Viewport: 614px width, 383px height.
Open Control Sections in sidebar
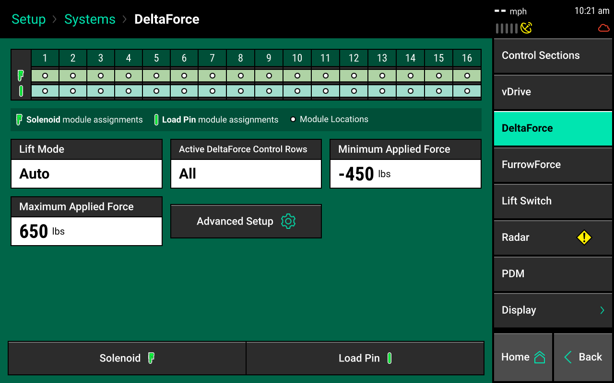[x=553, y=56]
